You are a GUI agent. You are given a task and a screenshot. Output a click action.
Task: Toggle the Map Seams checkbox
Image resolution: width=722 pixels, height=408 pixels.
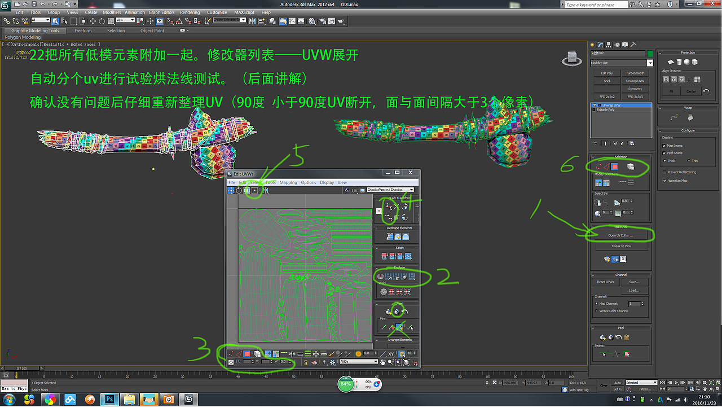pyautogui.click(x=664, y=146)
